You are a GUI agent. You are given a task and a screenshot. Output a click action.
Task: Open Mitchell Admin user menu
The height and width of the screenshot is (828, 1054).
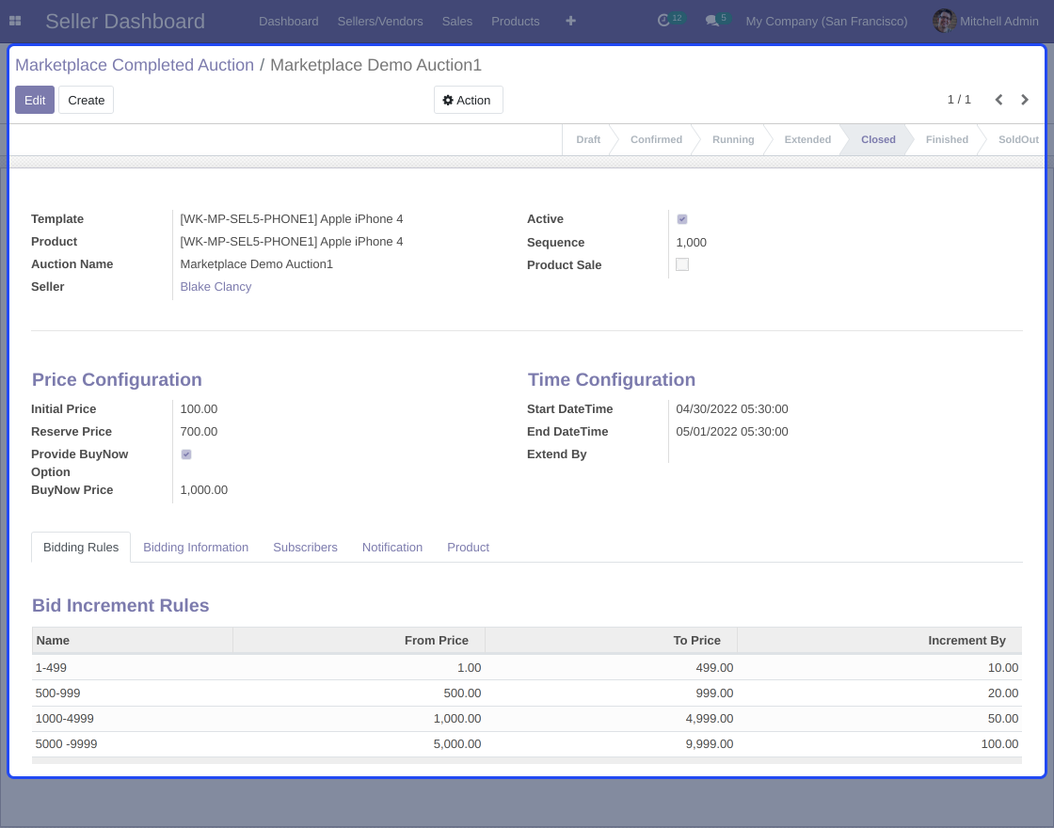point(986,21)
